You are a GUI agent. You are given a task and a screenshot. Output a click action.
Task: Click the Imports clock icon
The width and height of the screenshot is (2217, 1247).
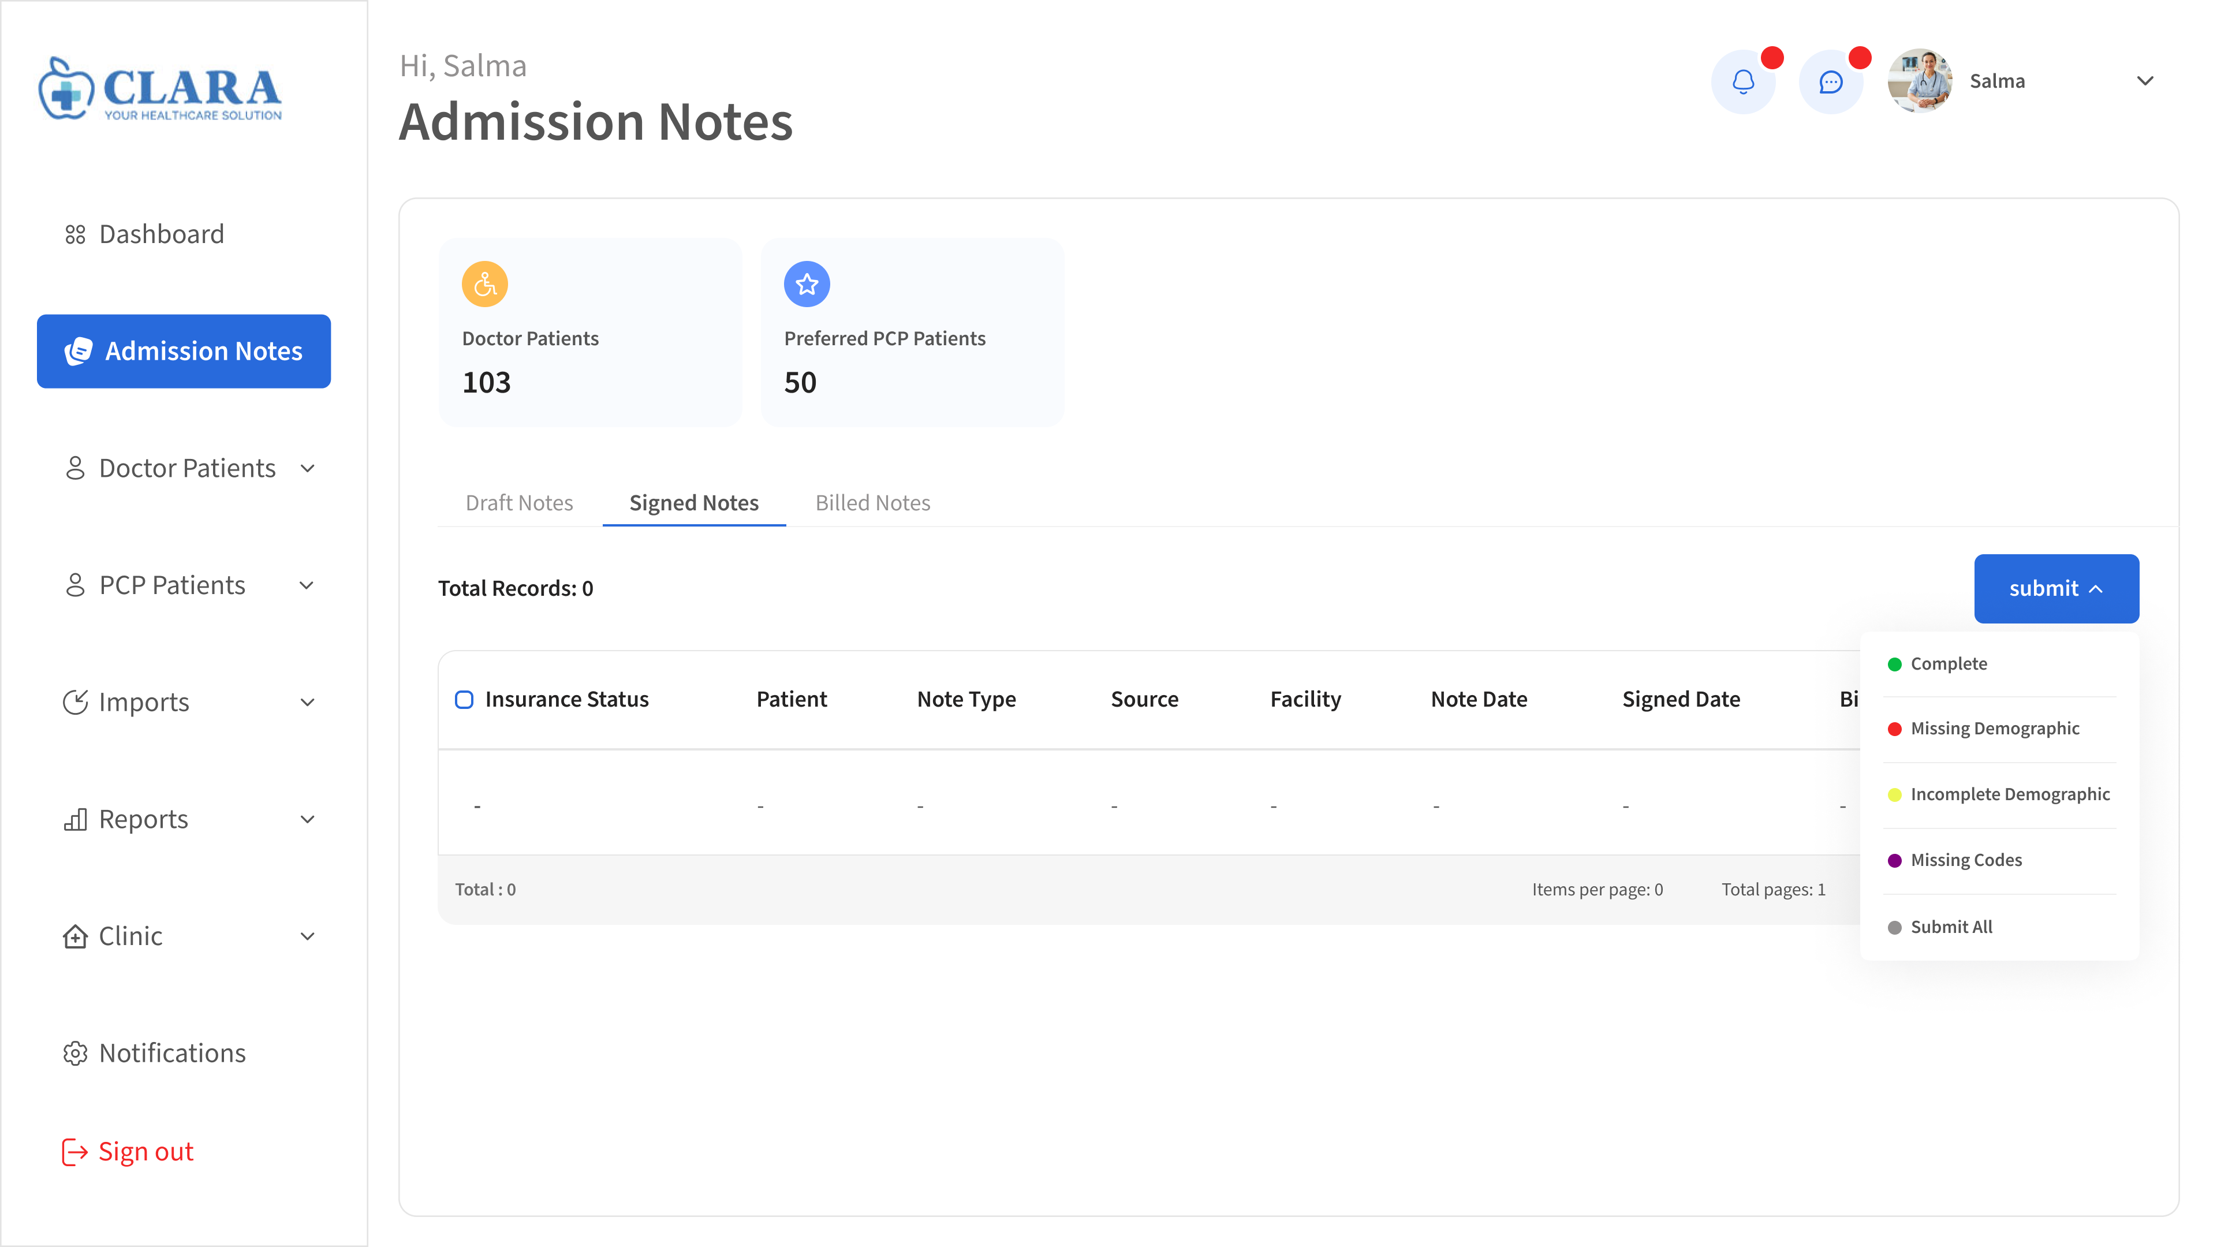(75, 702)
